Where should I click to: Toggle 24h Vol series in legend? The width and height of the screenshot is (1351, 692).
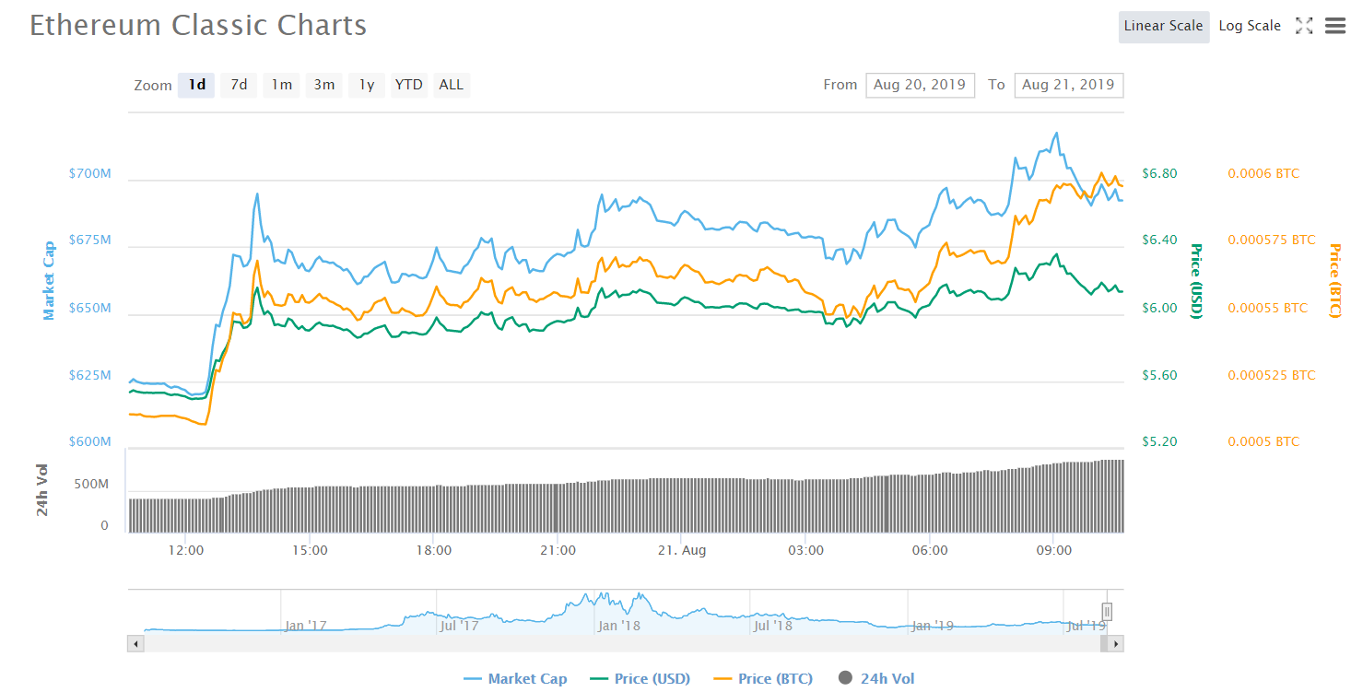[876, 679]
